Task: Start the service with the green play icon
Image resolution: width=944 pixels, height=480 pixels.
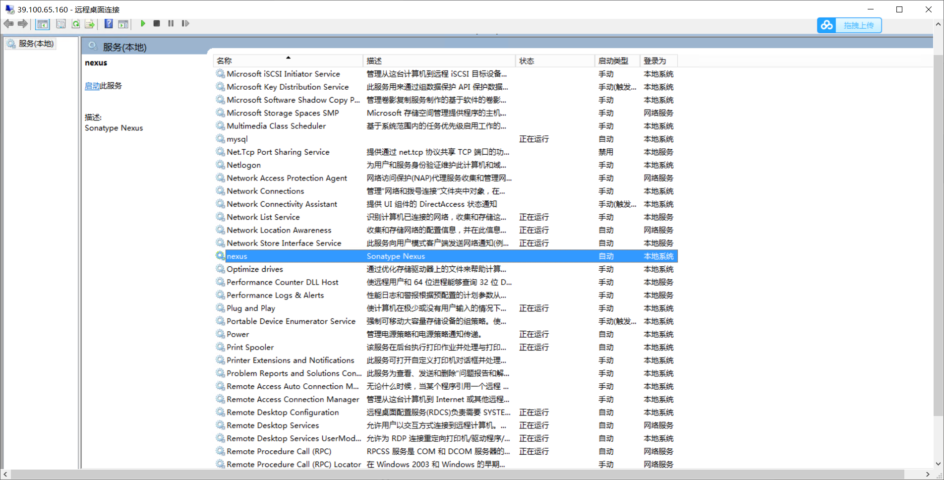Action: 143,23
